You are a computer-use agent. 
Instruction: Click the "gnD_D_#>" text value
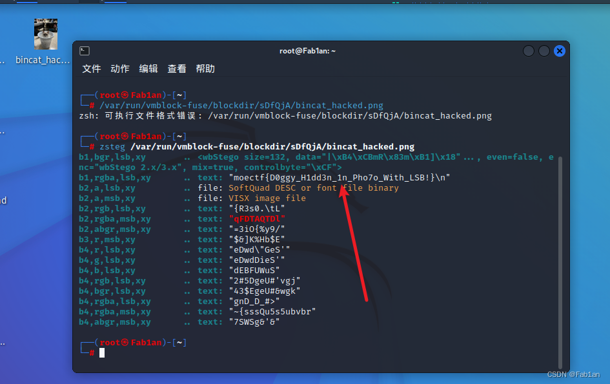(254, 302)
